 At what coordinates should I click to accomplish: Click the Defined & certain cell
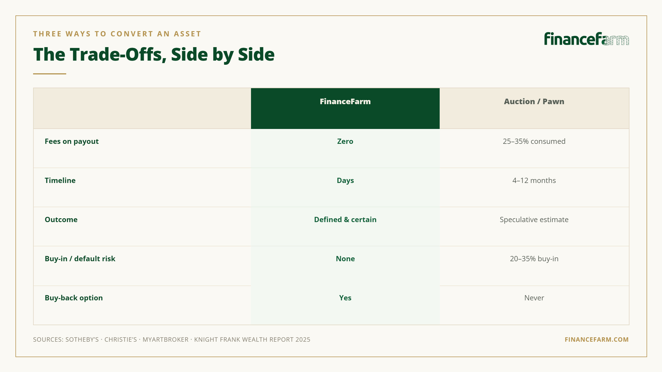(x=345, y=227)
